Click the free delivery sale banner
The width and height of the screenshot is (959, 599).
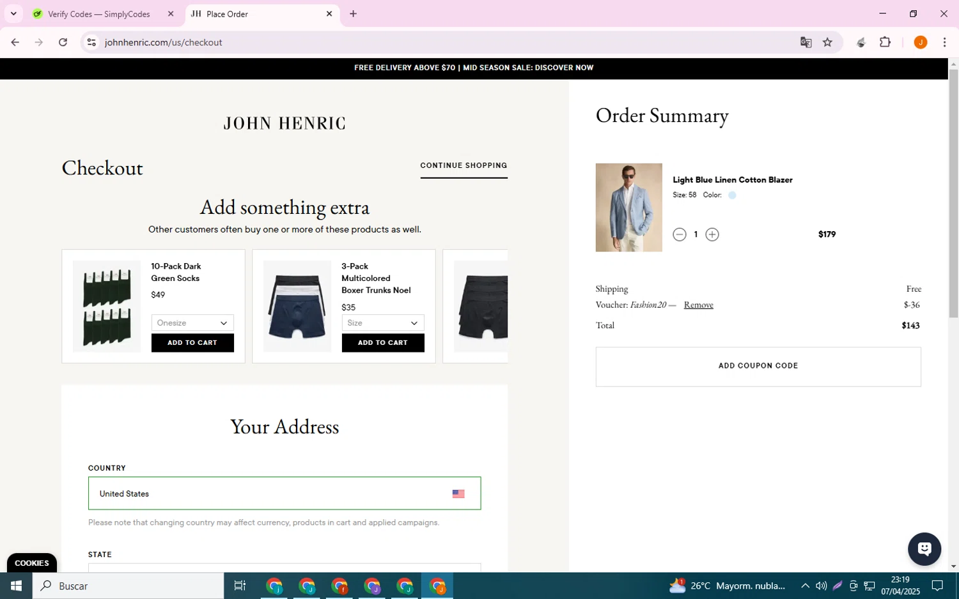point(474,68)
